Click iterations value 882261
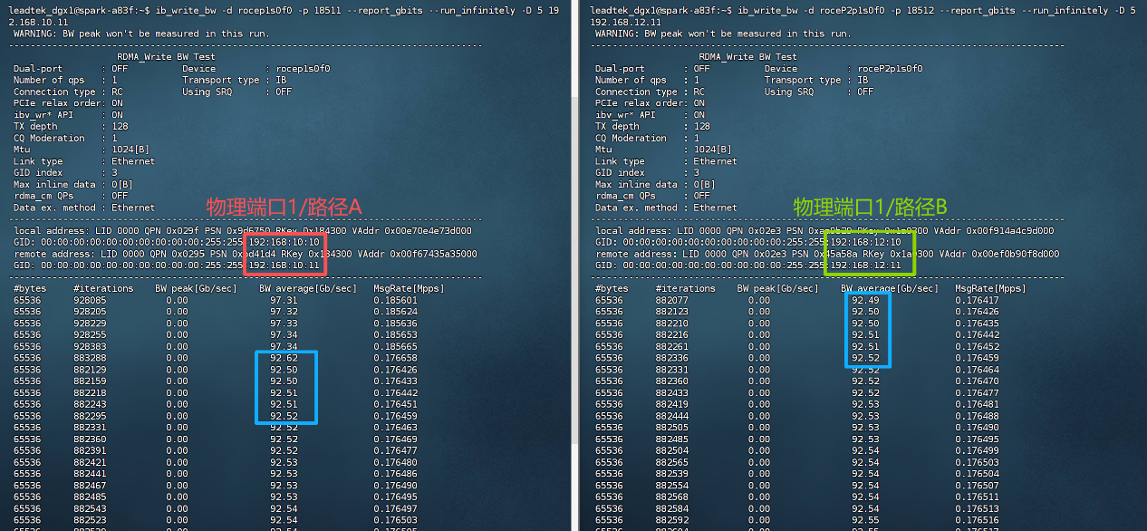This screenshot has height=531, width=1147. [x=671, y=346]
